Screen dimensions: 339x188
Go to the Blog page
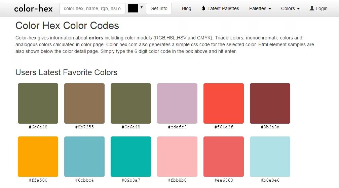click(186, 8)
